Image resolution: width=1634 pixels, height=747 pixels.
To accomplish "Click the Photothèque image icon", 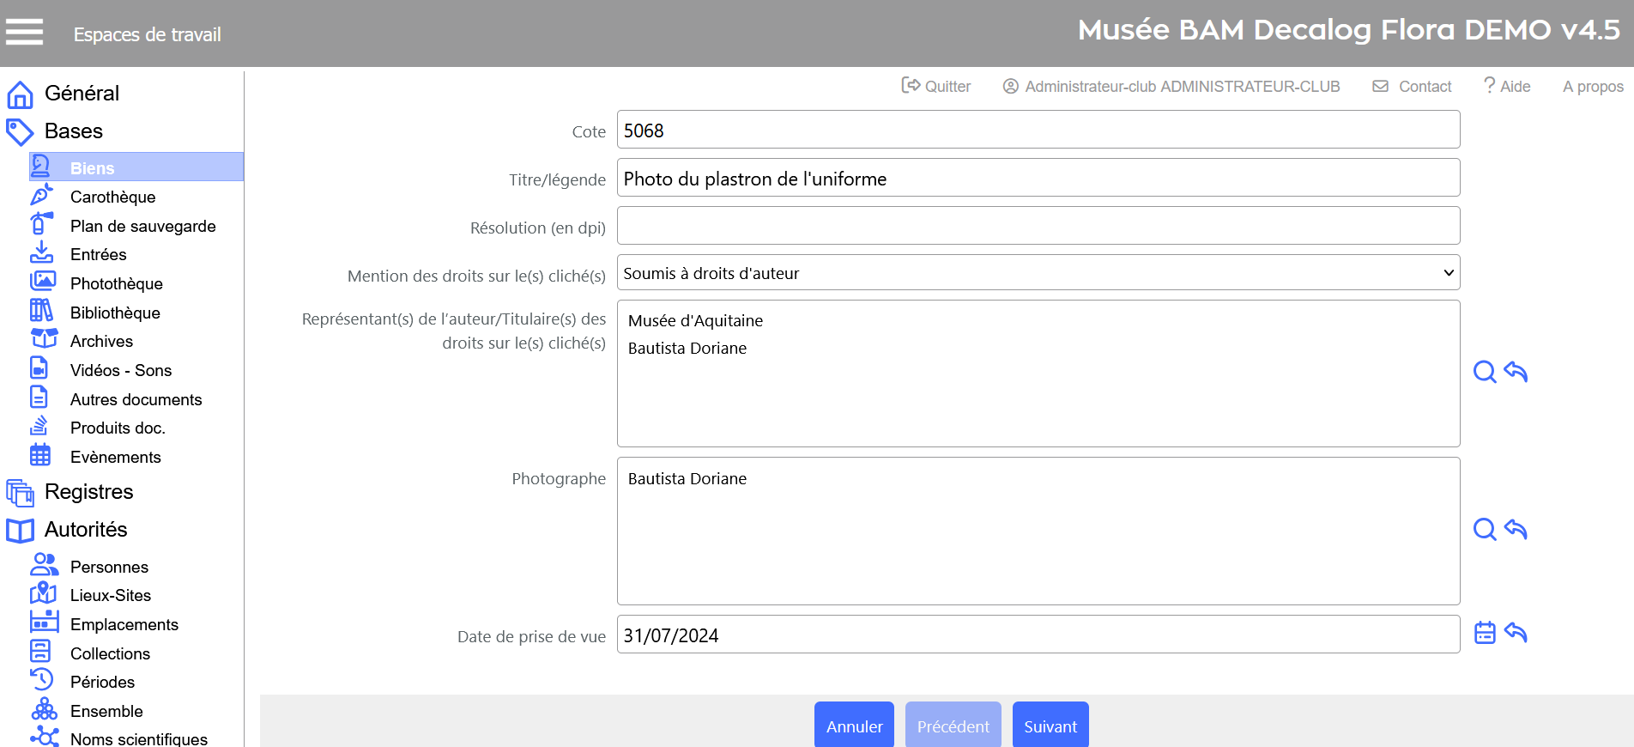I will coord(42,282).
